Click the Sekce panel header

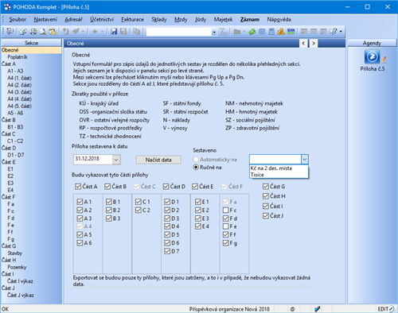[31, 43]
